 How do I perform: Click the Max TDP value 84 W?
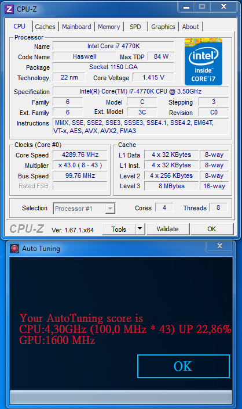pos(161,56)
